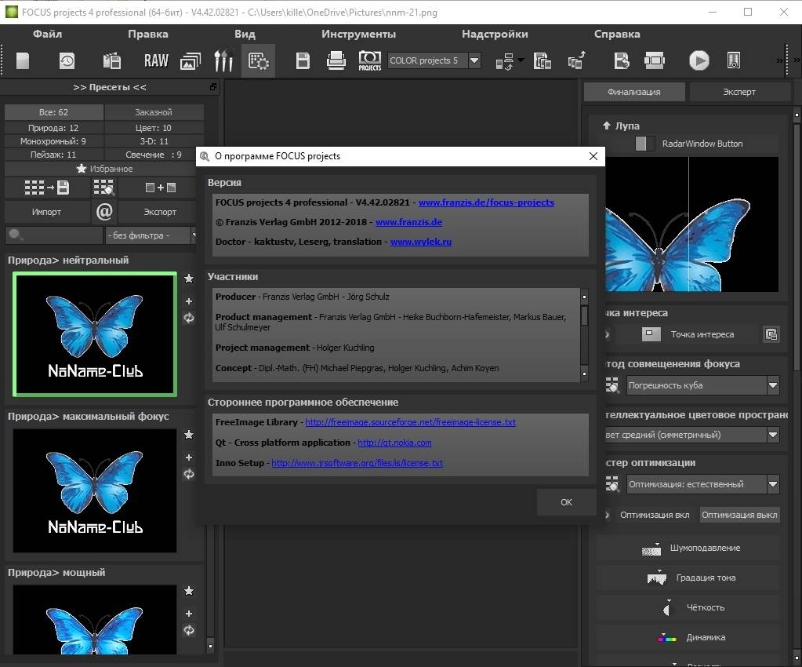Select the Монохромный: 9 preset category
This screenshot has height=667, width=802.
coord(54,141)
